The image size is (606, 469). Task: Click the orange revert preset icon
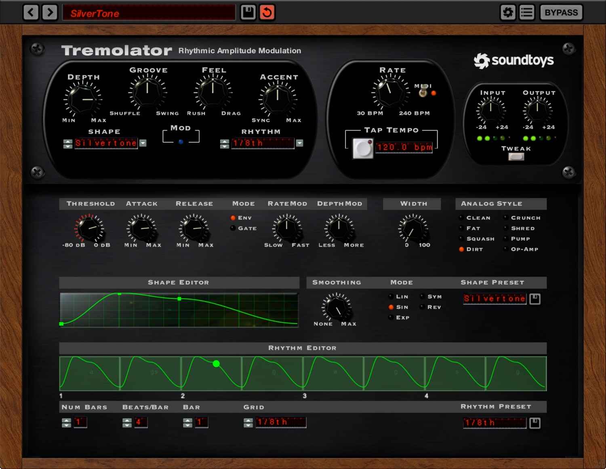point(267,12)
